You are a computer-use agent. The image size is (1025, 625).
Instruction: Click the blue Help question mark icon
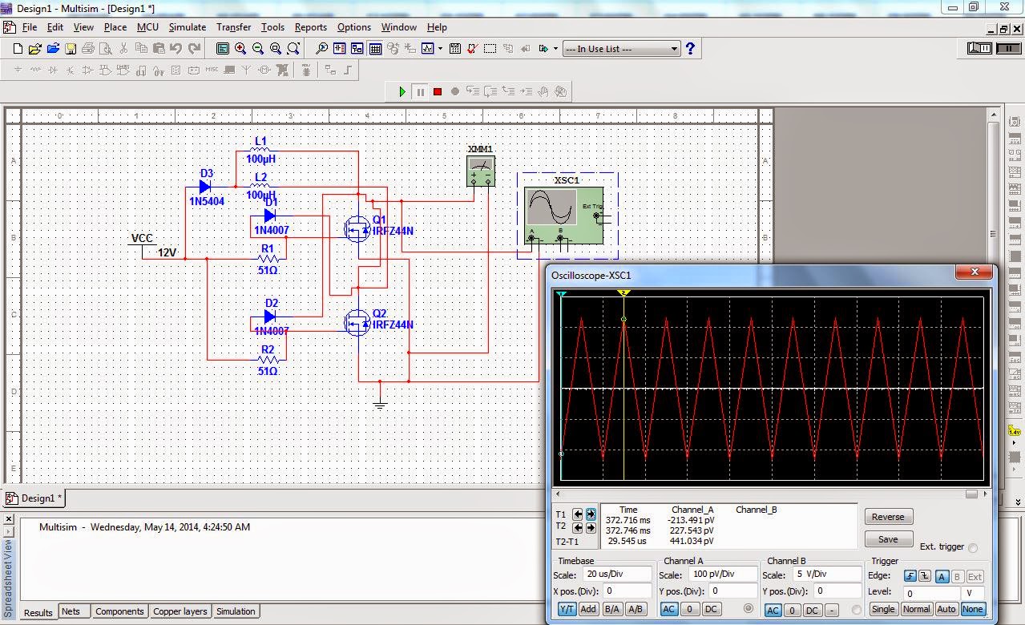coord(690,49)
